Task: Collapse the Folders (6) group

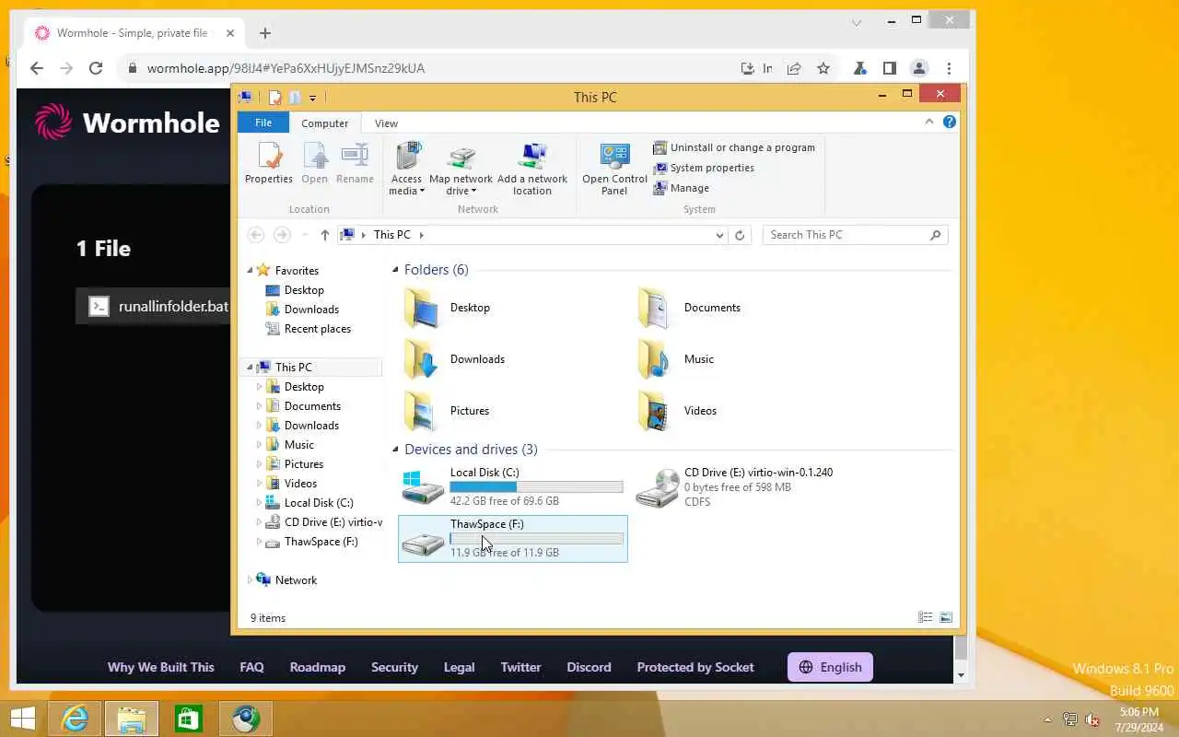Action: click(395, 270)
